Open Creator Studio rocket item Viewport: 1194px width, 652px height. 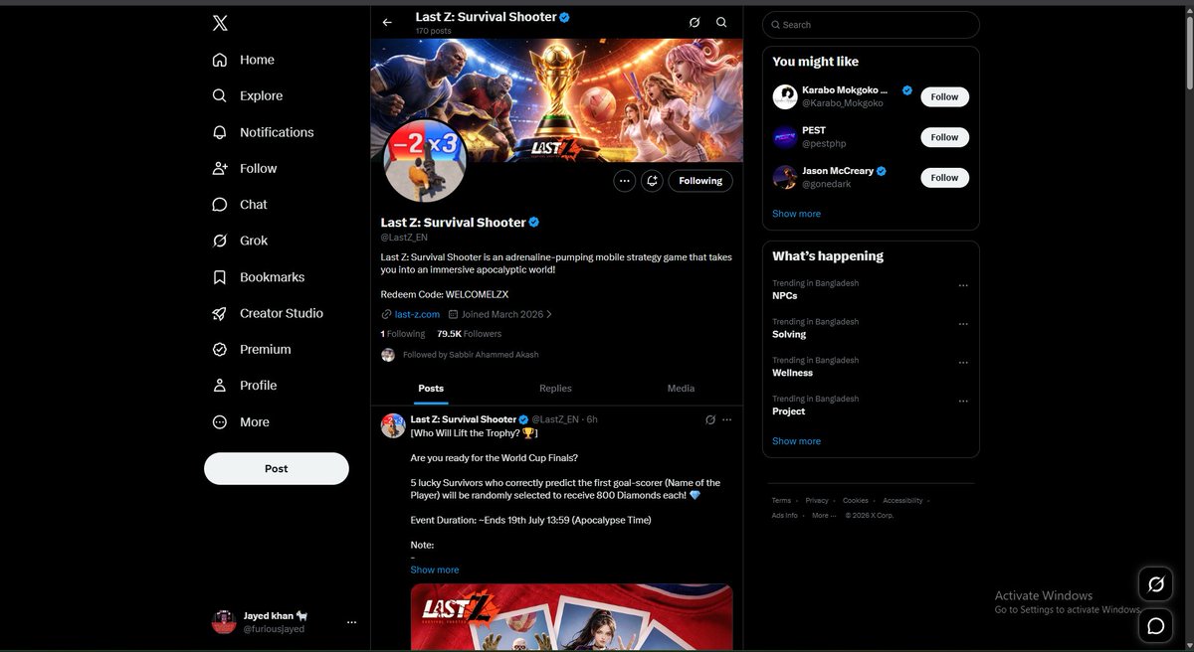click(x=268, y=313)
